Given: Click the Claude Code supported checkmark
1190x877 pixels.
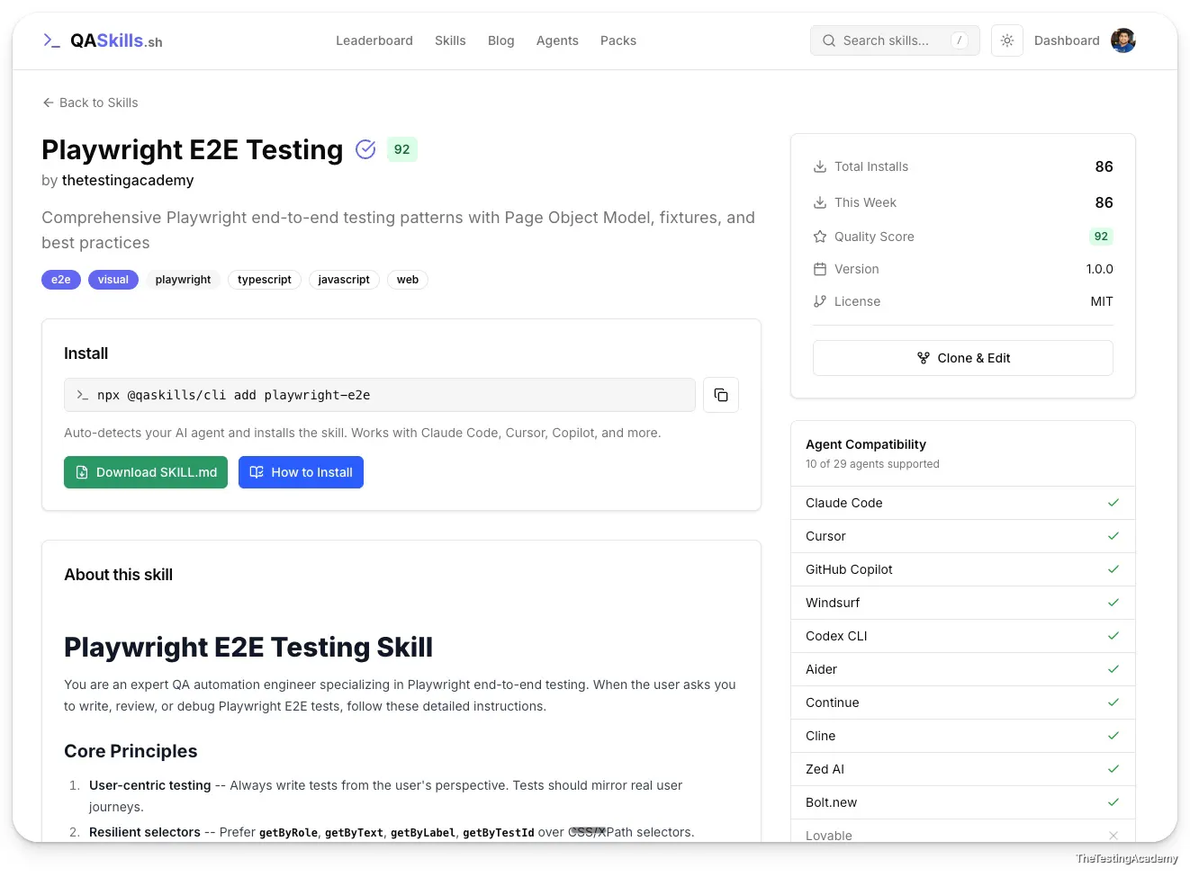Looking at the screenshot, I should click(1113, 503).
